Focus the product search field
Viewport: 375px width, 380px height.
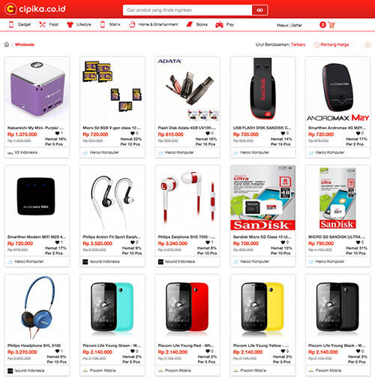click(x=187, y=10)
